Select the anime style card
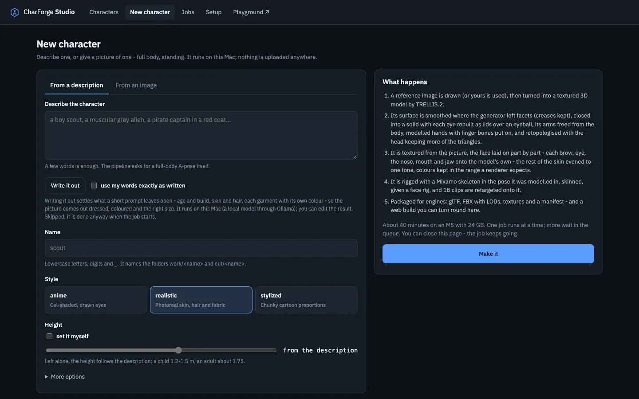Image resolution: width=639 pixels, height=399 pixels. coord(96,300)
